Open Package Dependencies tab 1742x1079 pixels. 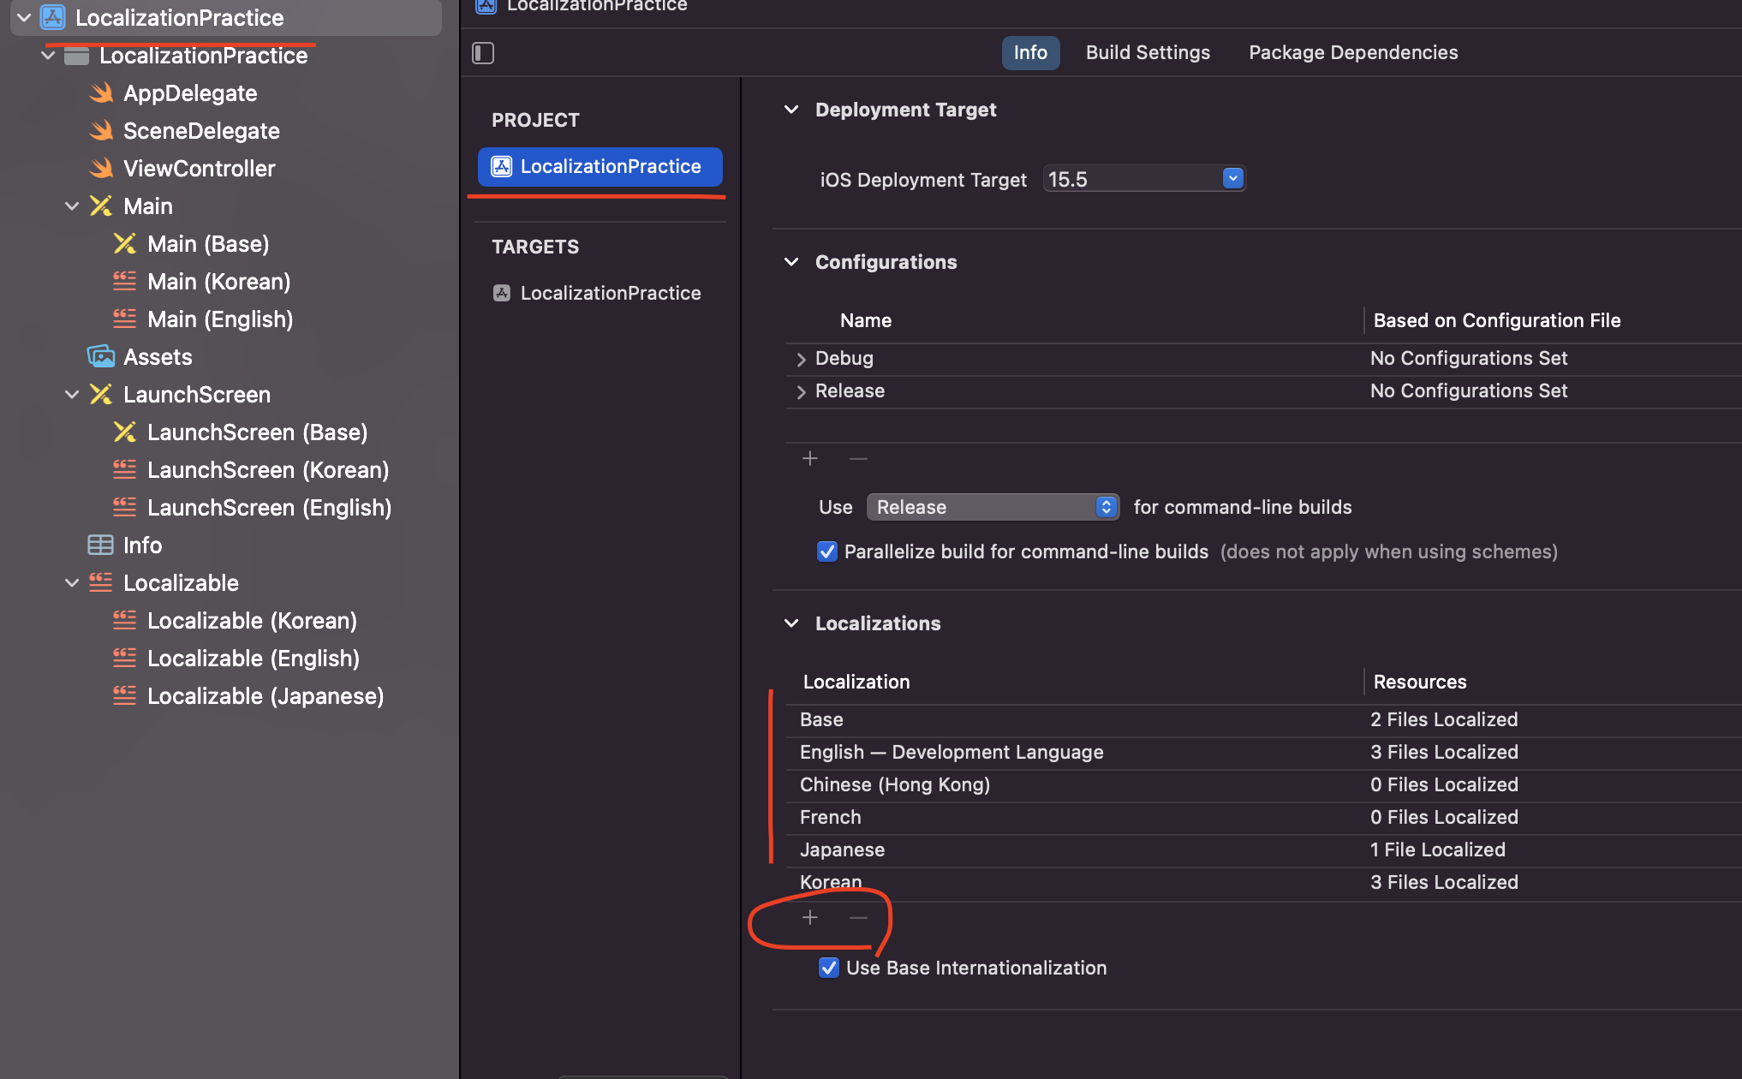[x=1353, y=53]
